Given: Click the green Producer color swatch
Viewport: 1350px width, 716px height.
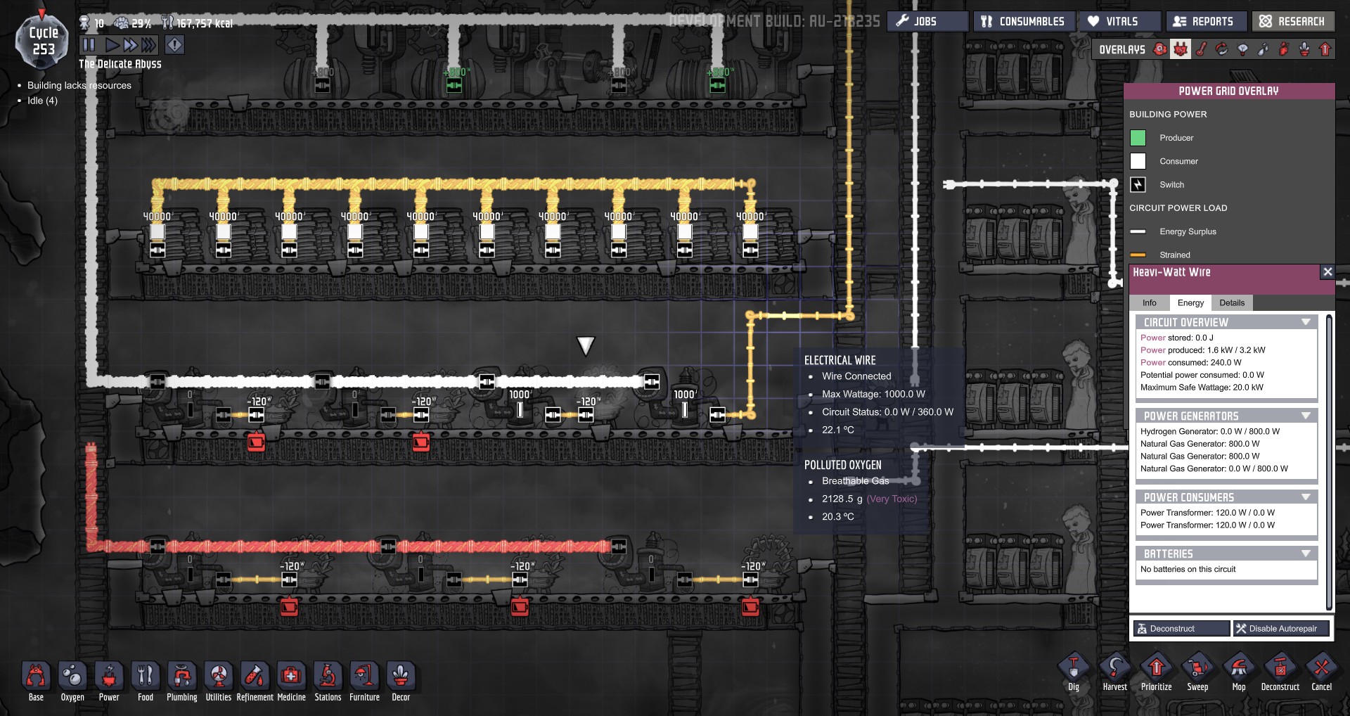Looking at the screenshot, I should (1138, 138).
